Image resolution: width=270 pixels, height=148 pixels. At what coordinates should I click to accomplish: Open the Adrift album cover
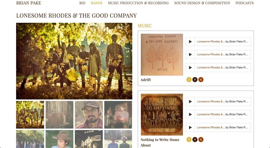(162, 55)
